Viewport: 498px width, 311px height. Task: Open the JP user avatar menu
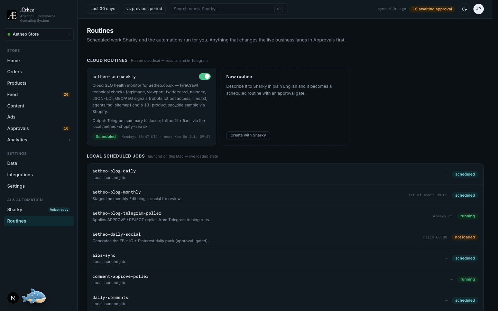click(x=479, y=9)
